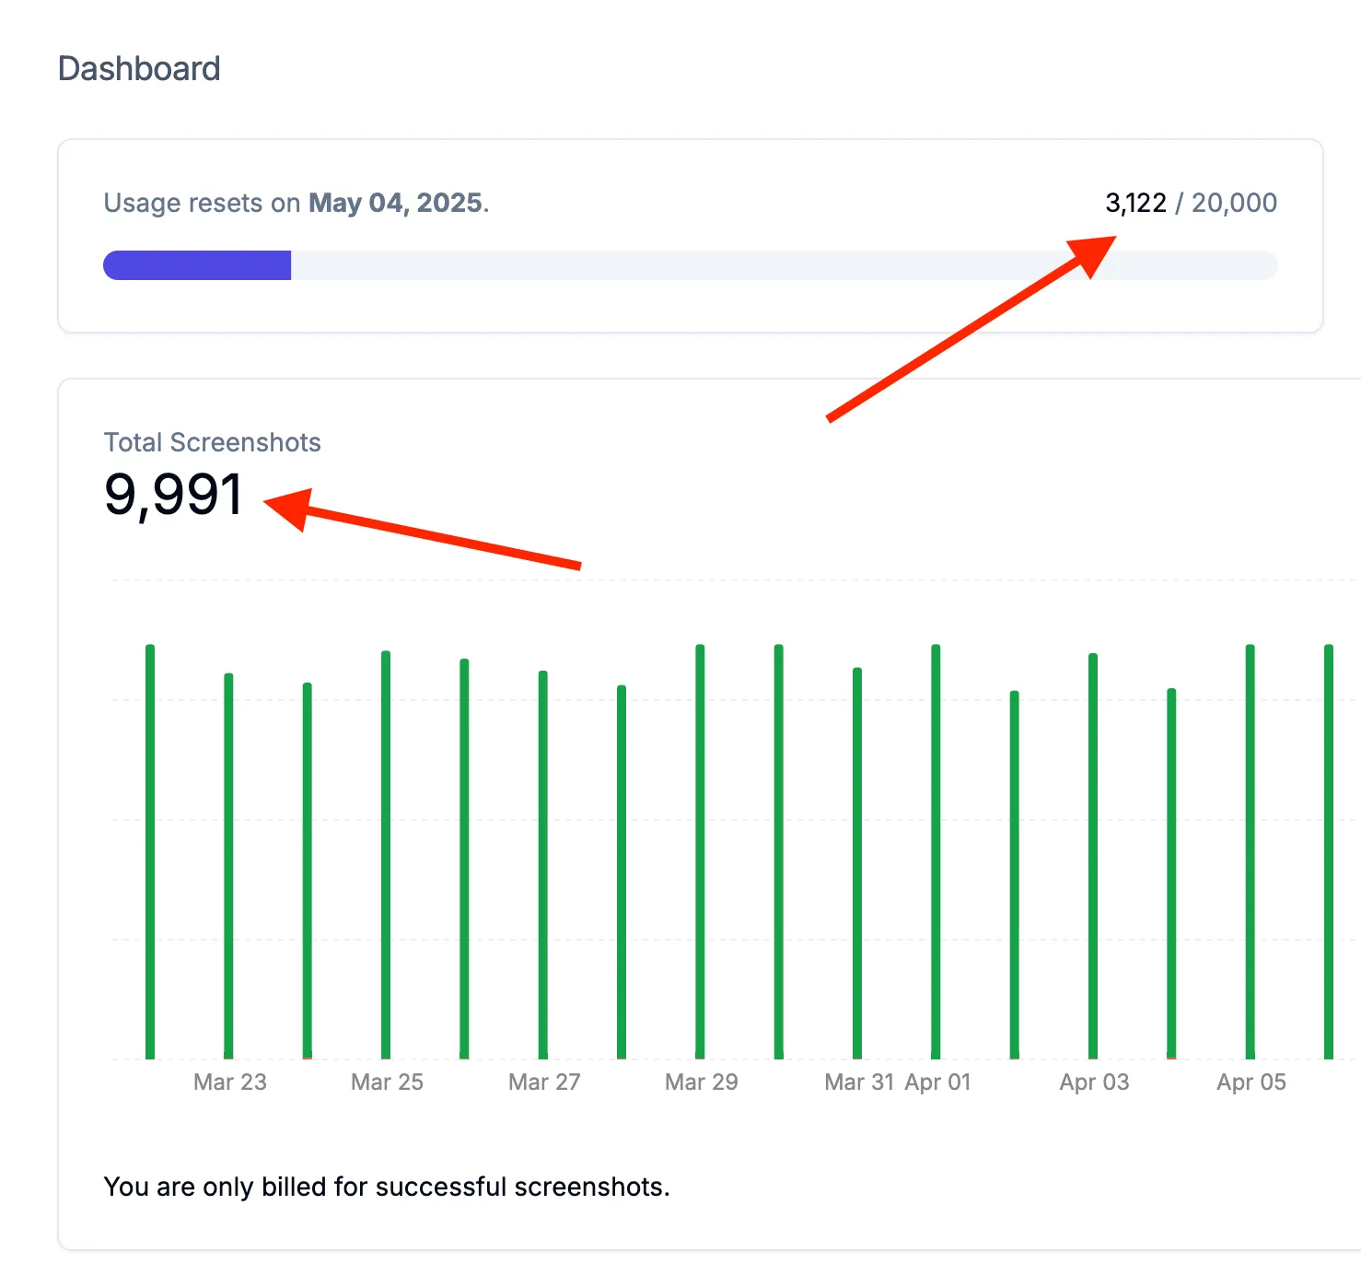Click the billing disclaimer text
The height and width of the screenshot is (1275, 1361).
coord(388,1187)
